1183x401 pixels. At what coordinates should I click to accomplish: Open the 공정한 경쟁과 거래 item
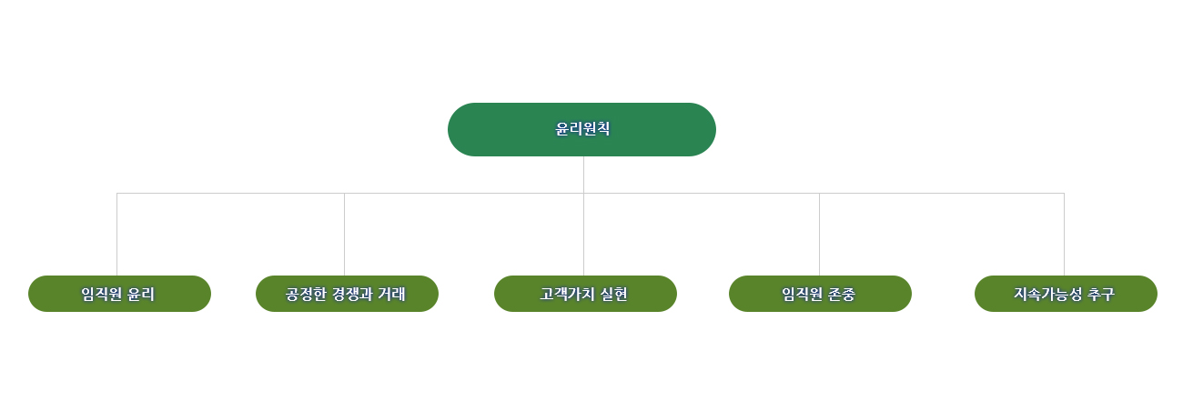click(347, 294)
